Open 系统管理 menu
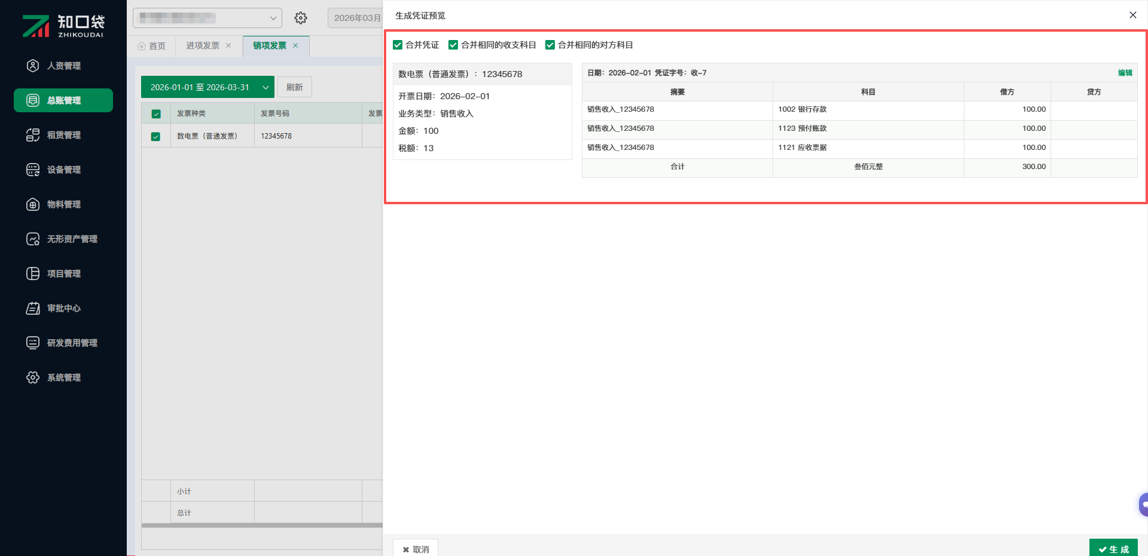Image resolution: width=1148 pixels, height=556 pixels. 63,377
